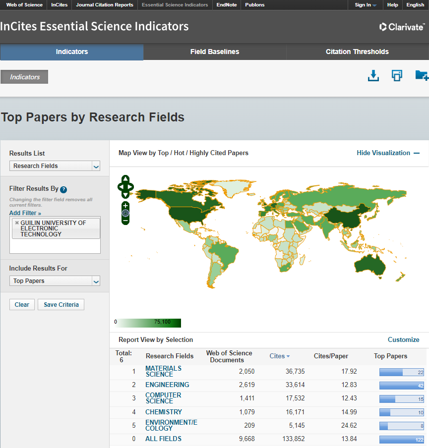Click the Materials Science top papers bar
This screenshot has height=448, width=429.
[x=401, y=372]
